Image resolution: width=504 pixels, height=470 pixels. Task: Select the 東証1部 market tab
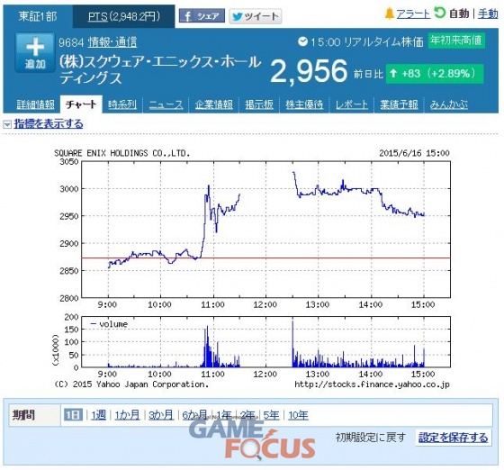(x=38, y=16)
